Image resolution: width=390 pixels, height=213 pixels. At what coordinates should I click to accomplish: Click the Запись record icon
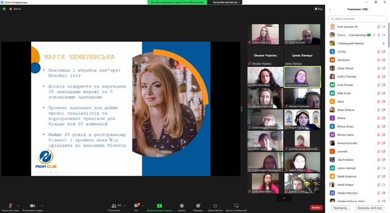(181, 206)
